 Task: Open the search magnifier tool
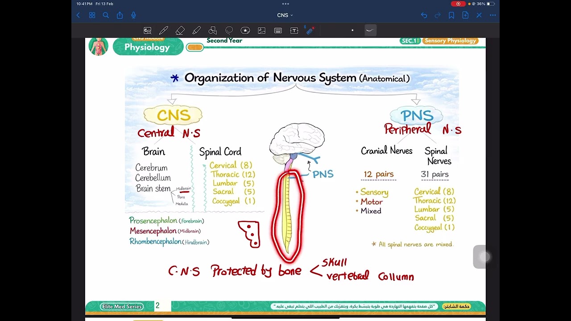[106, 15]
